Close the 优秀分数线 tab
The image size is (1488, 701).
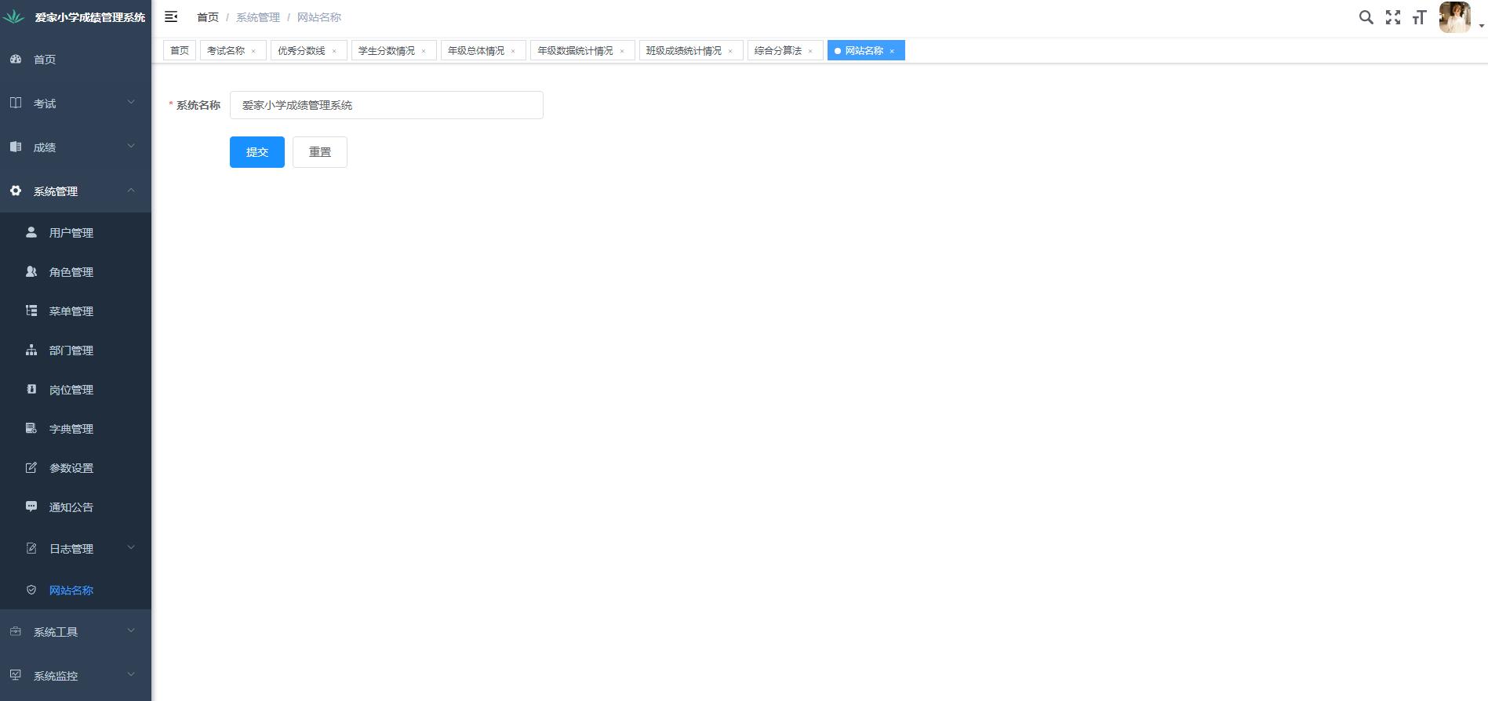click(334, 52)
